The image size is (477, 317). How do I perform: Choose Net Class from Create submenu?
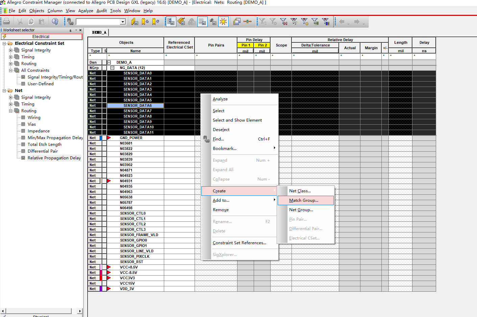(306, 191)
